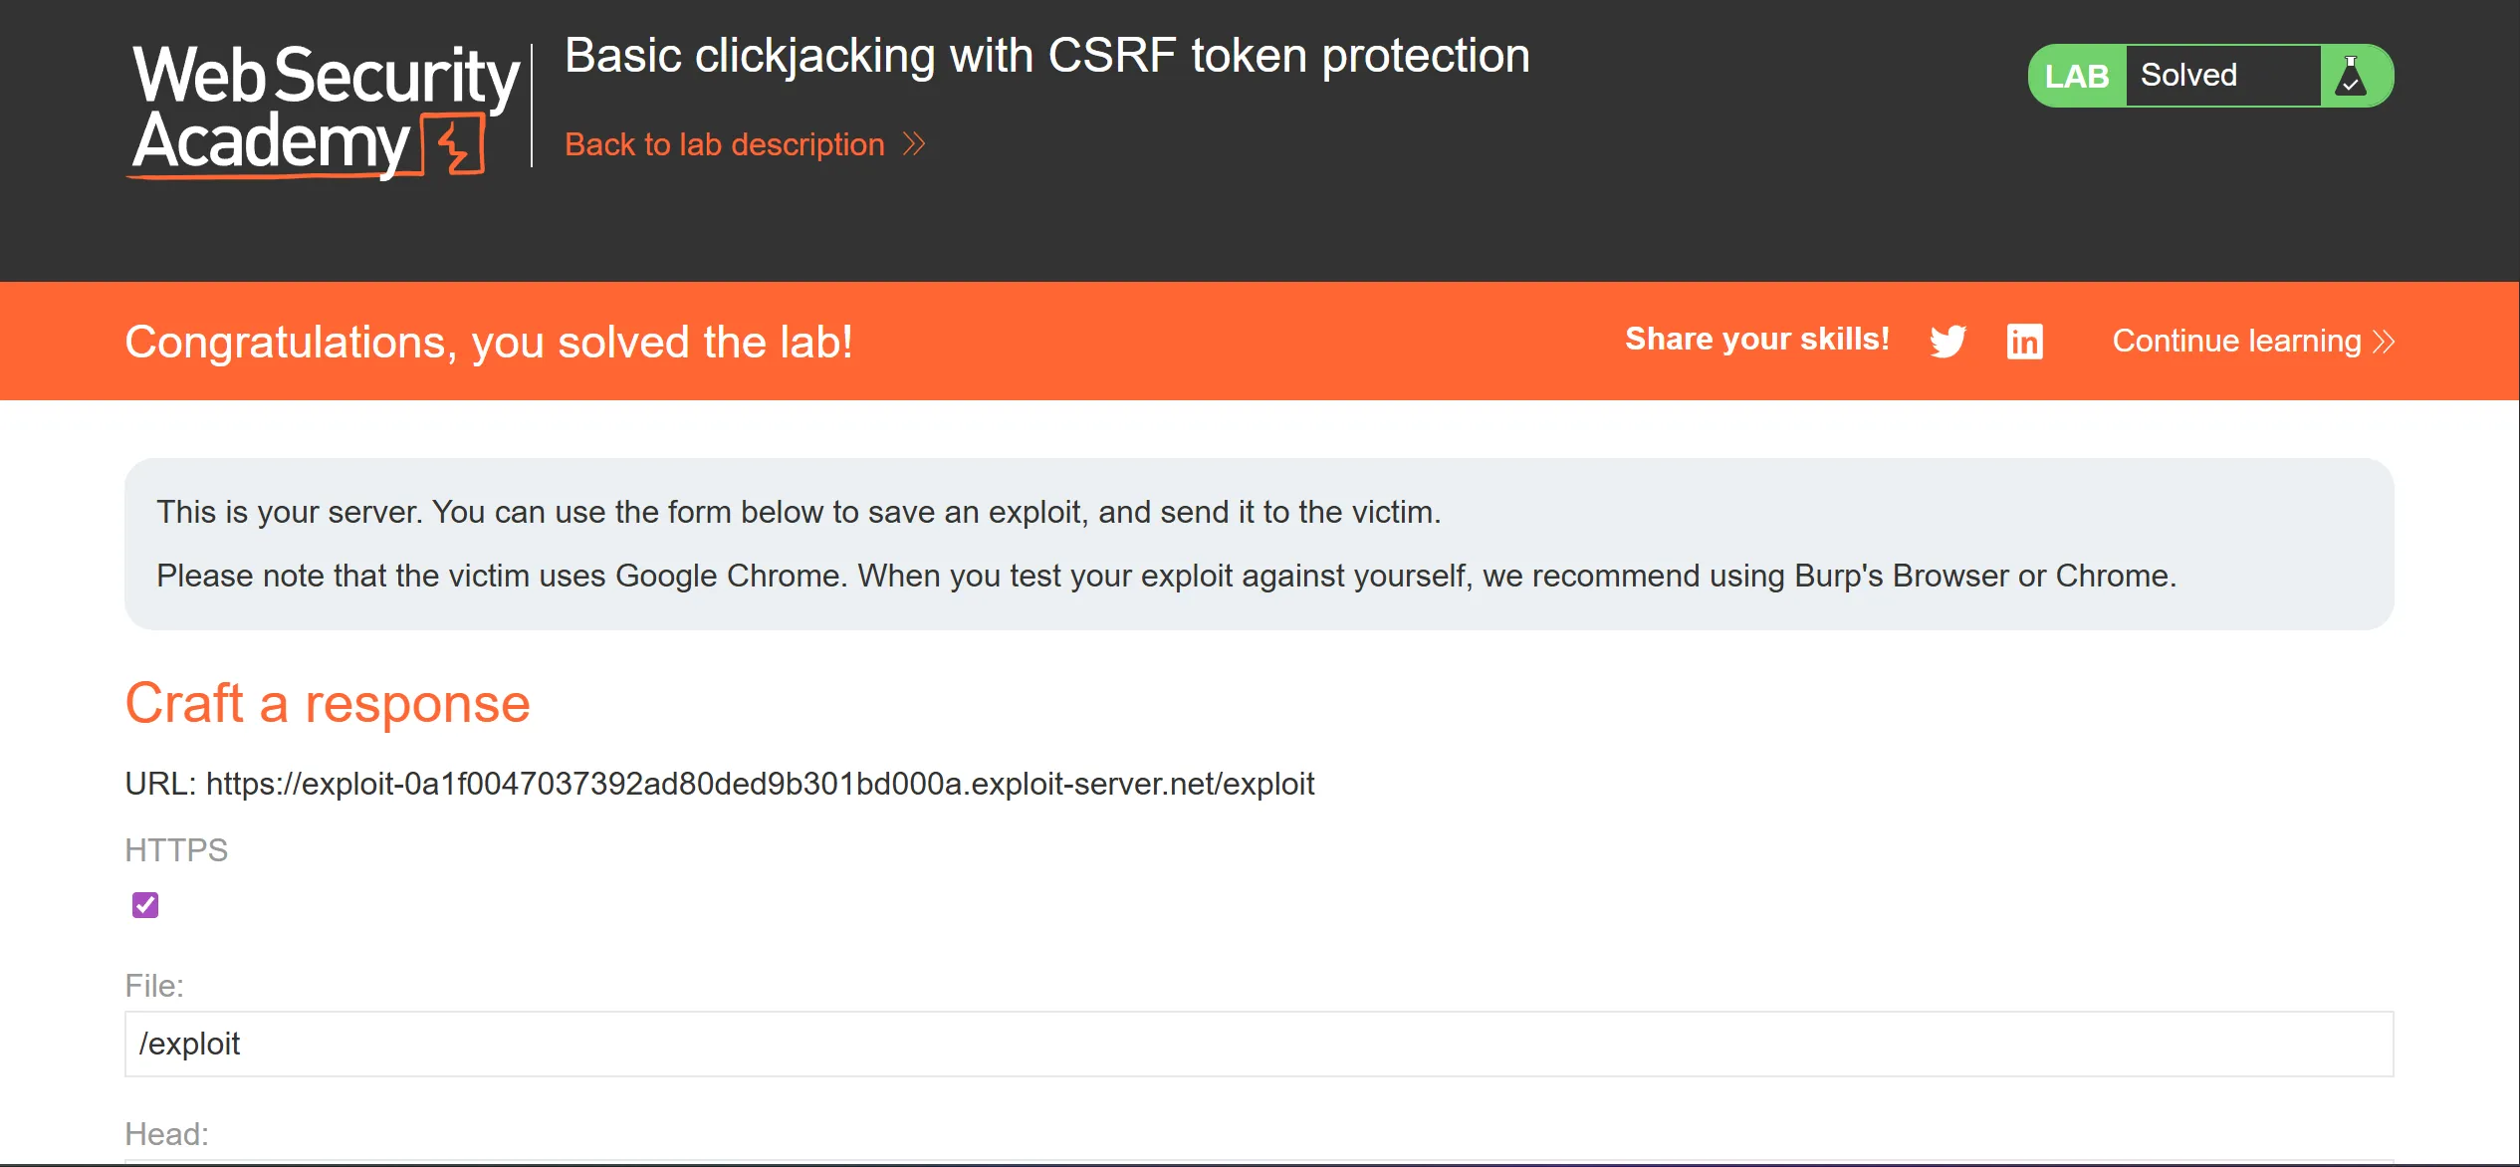Uncheck the HTTPS checkbox
The width and height of the screenshot is (2520, 1167).
pos(145,904)
